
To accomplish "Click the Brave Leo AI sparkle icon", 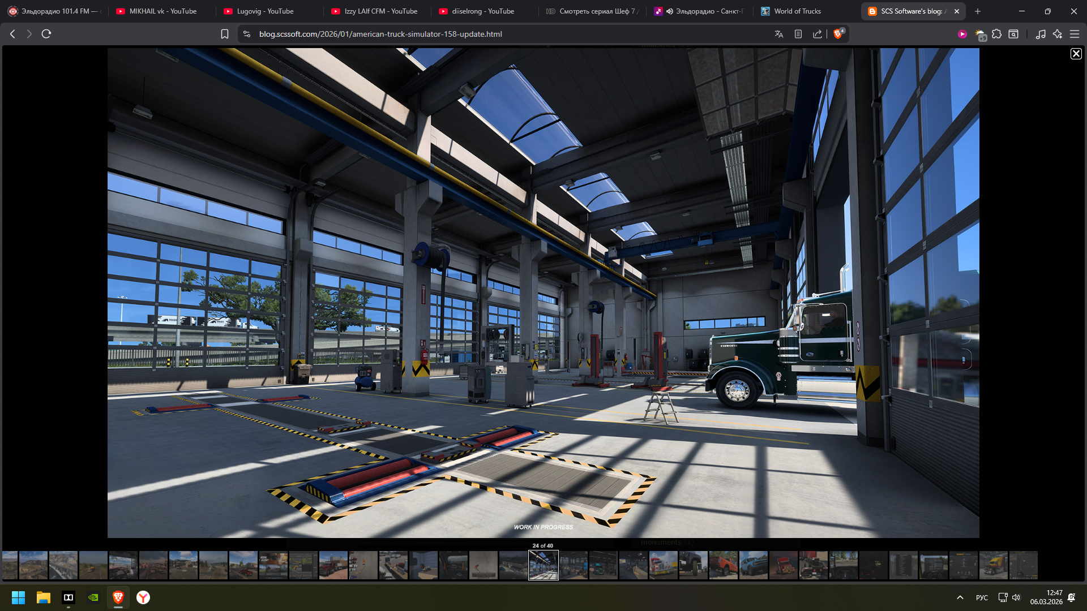I will coord(1058,34).
